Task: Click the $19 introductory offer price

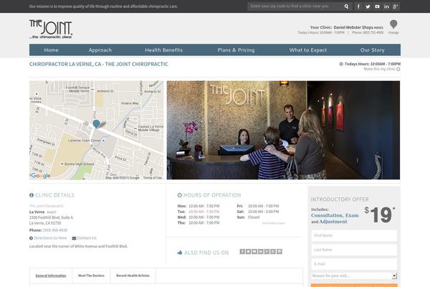Action: [380, 215]
